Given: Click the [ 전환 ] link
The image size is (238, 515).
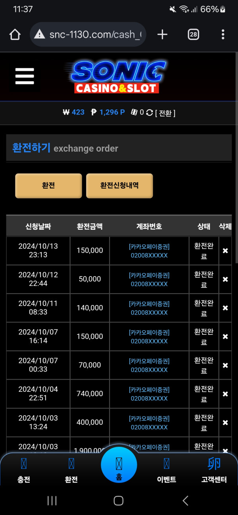Looking at the screenshot, I should [165, 113].
